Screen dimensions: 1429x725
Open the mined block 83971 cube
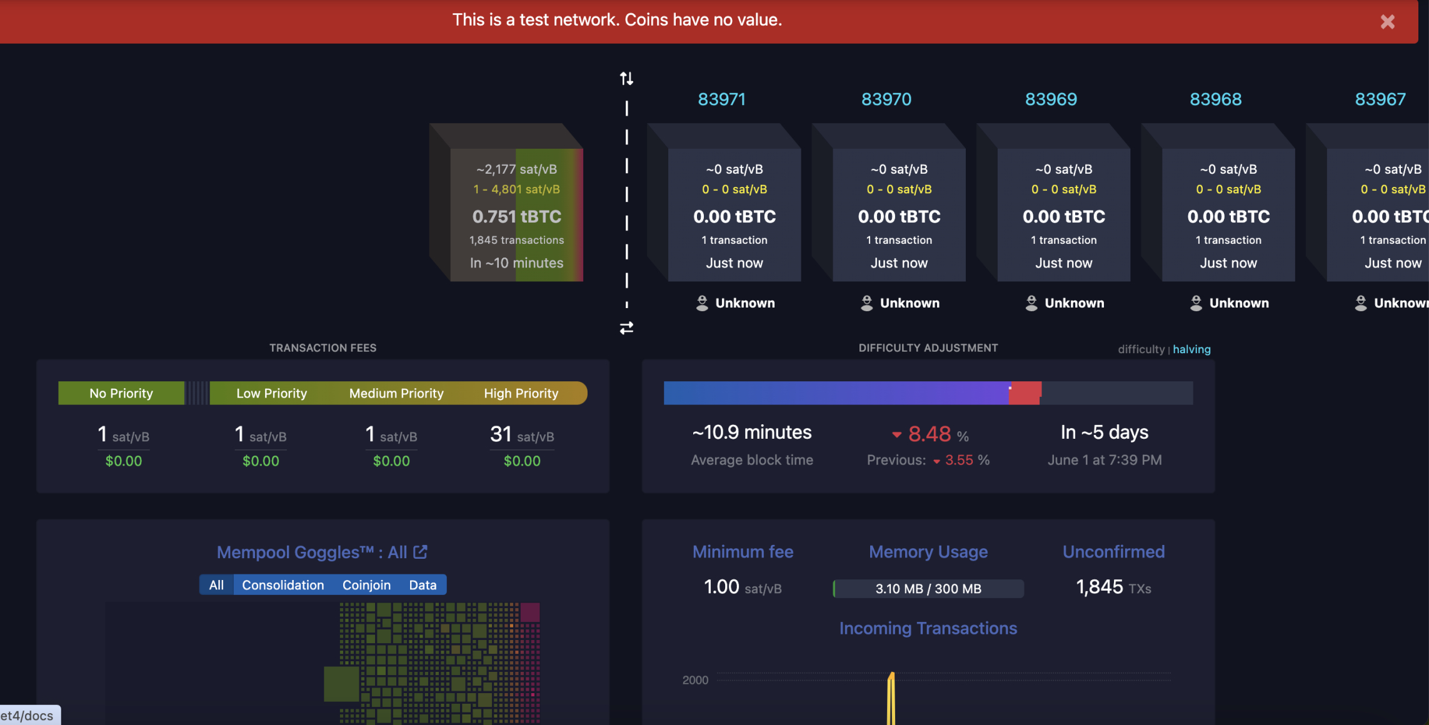(x=735, y=215)
